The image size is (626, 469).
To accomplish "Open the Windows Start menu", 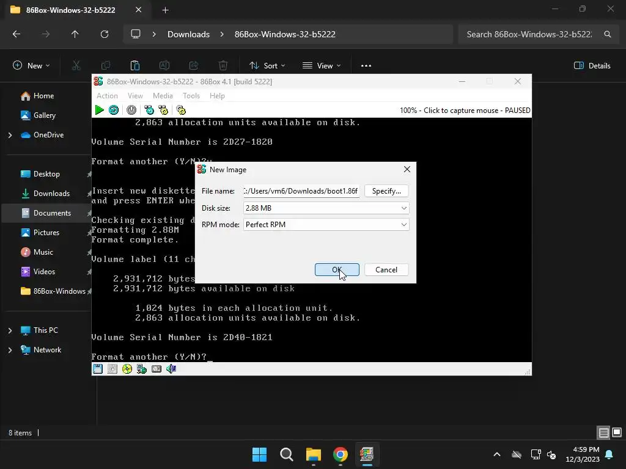I will (x=259, y=454).
